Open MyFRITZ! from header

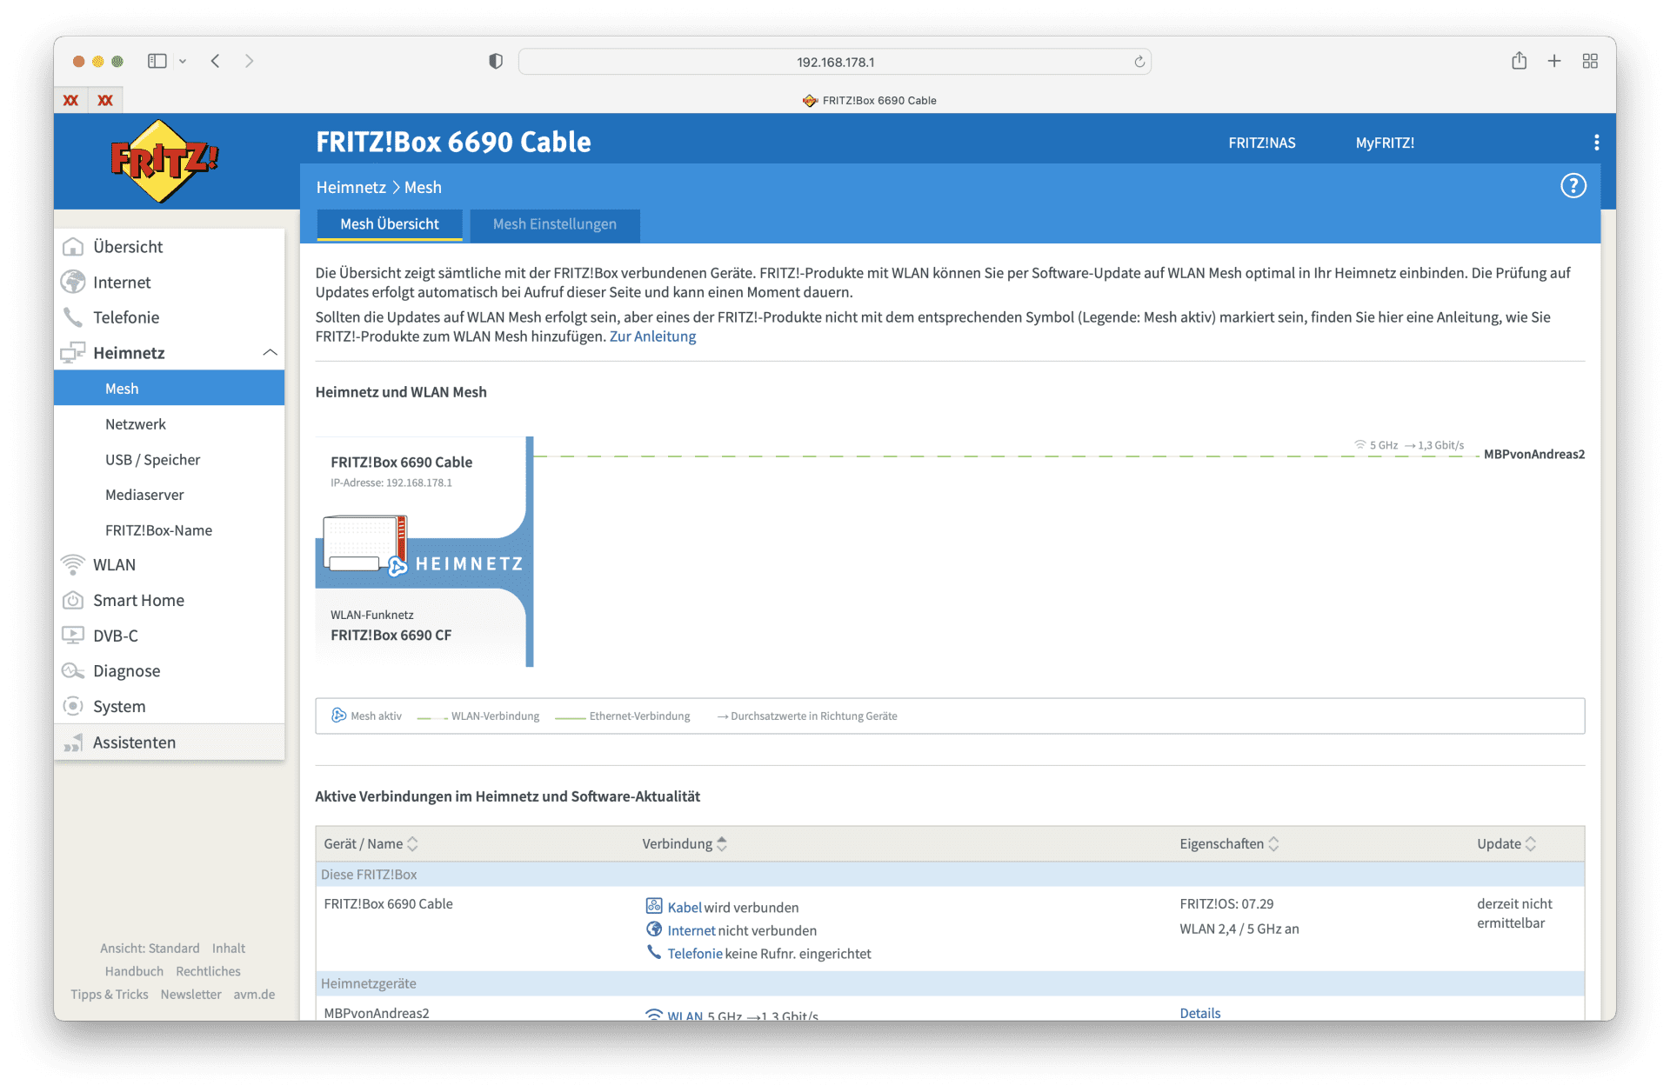[x=1385, y=143]
